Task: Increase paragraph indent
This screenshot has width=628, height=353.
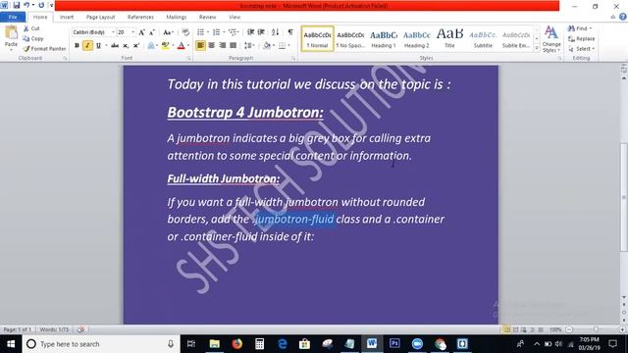Action: (x=261, y=32)
